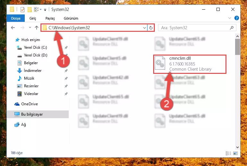Open the Dosya menu tab
The height and width of the screenshot is (166, 247).
pos(16,18)
